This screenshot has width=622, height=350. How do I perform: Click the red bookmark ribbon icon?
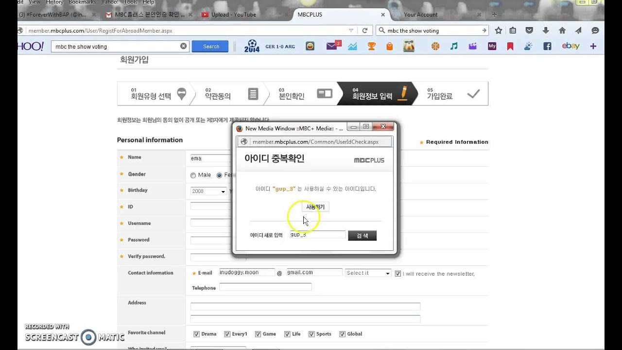pos(510,46)
